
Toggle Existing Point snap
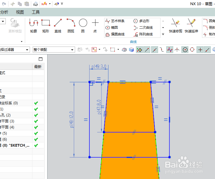(x=200, y=50)
